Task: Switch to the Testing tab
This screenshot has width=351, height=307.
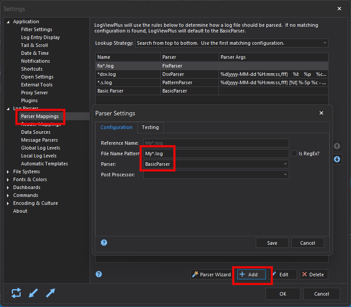Action: click(x=150, y=127)
